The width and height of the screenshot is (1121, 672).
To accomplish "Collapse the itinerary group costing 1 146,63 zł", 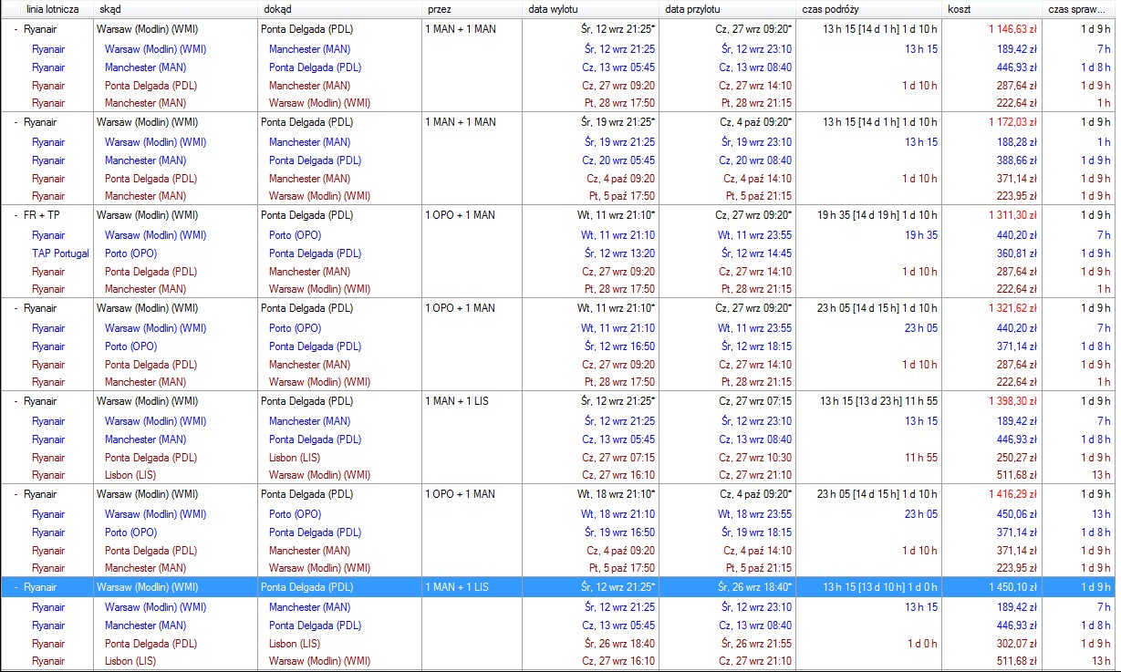I will [x=16, y=29].
